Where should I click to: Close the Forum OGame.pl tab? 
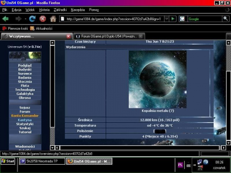(140, 36)
